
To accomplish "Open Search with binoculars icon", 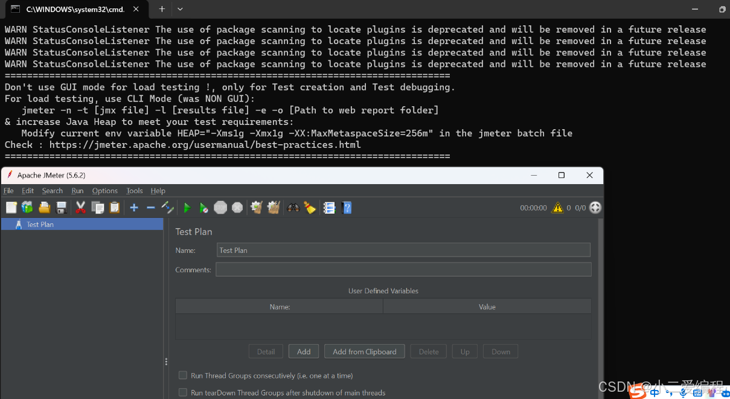I will pos(293,208).
